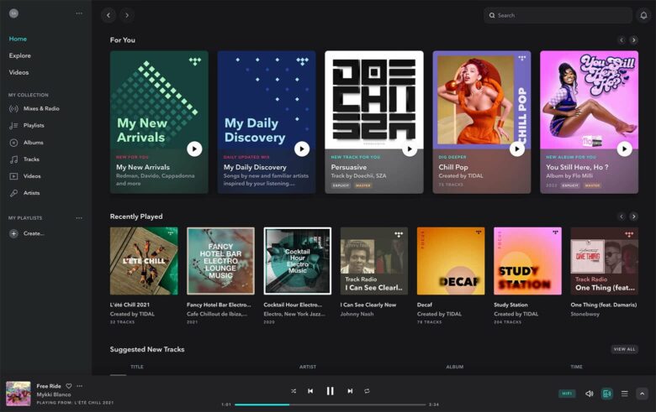Click the HiFi quality badge

pyautogui.click(x=567, y=394)
